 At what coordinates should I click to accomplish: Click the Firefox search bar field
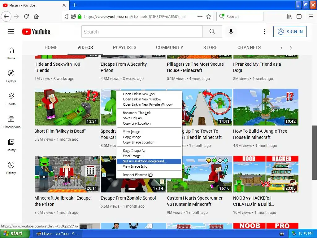pos(240,17)
